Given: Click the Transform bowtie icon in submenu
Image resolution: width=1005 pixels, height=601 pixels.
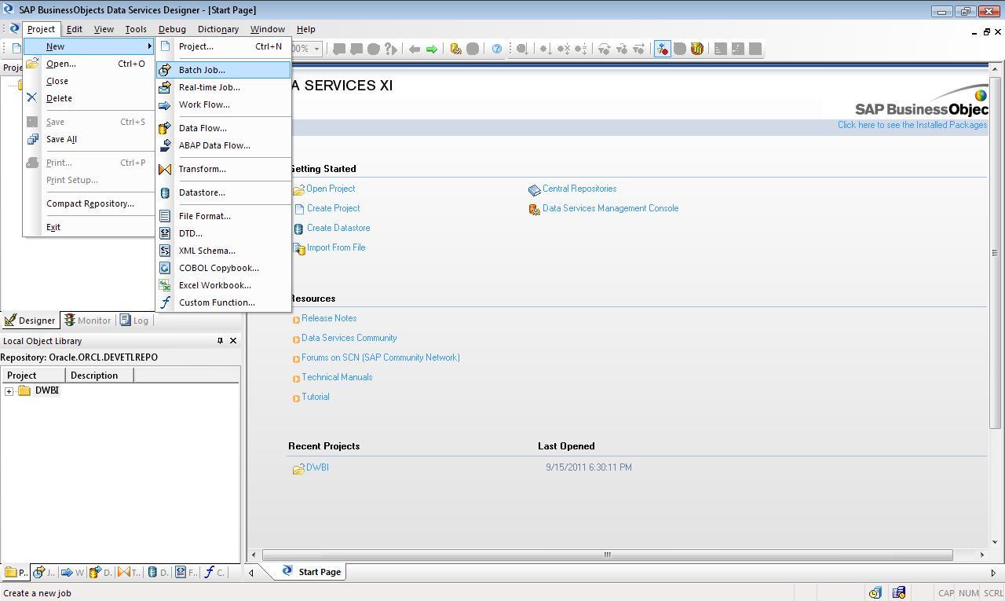Looking at the screenshot, I should click(x=165, y=169).
